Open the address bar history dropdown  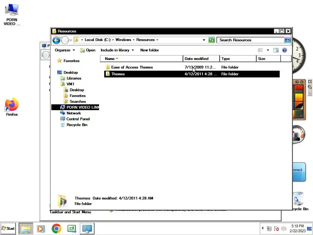[204, 40]
